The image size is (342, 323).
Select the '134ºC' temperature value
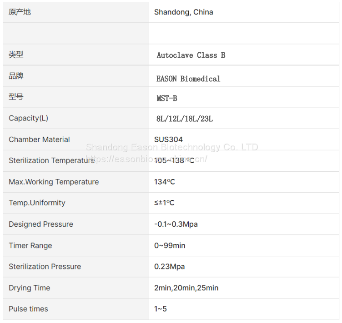pyautogui.click(x=165, y=182)
